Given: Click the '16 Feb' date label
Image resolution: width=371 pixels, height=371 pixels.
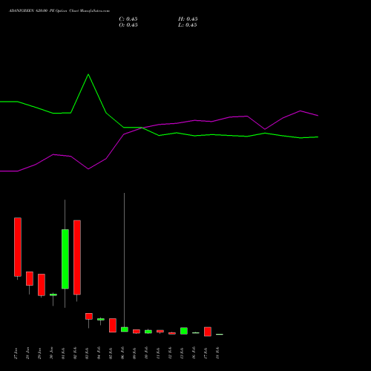Looking at the screenshot, I should tap(194, 353).
